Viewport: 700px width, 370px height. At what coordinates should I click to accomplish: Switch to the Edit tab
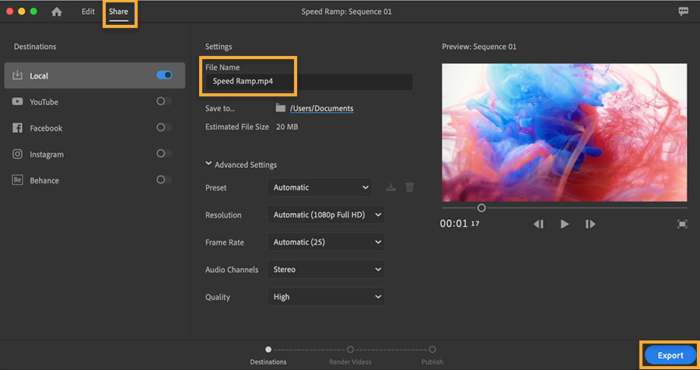tap(89, 12)
